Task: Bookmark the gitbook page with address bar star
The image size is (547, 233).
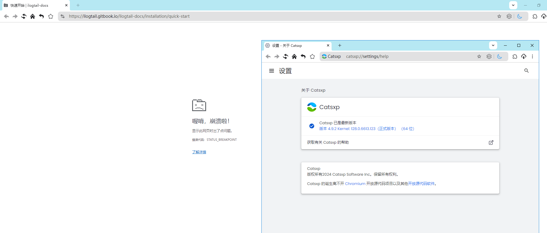Action: coord(499,16)
